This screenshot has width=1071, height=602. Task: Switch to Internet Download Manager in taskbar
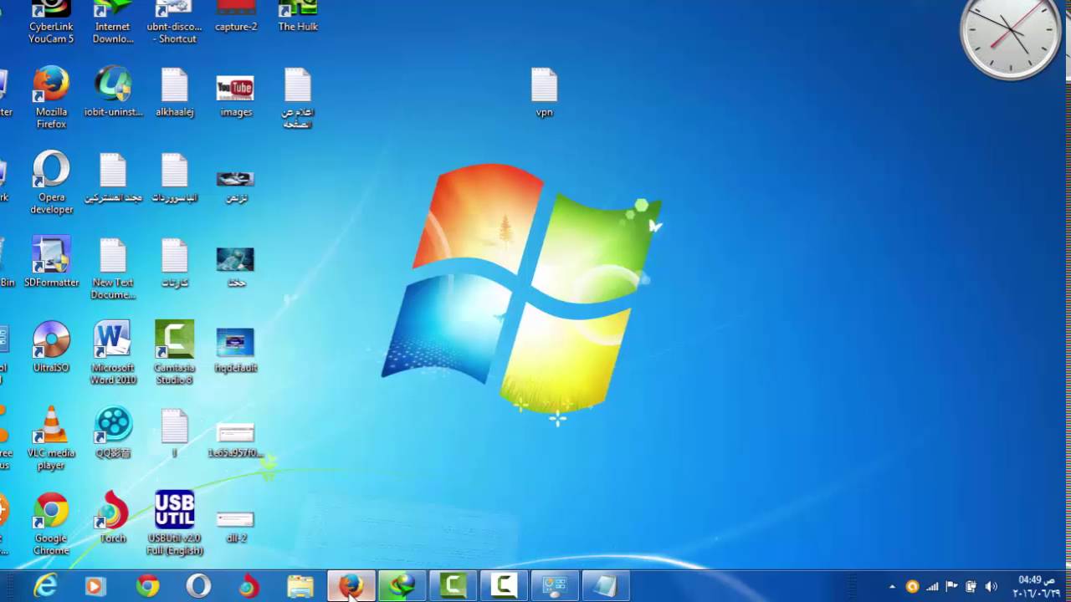click(402, 586)
